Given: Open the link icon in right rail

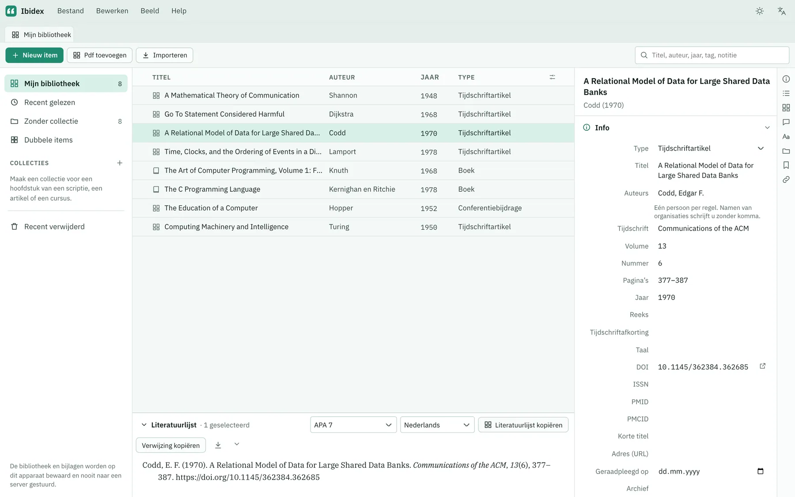Looking at the screenshot, I should tap(786, 179).
